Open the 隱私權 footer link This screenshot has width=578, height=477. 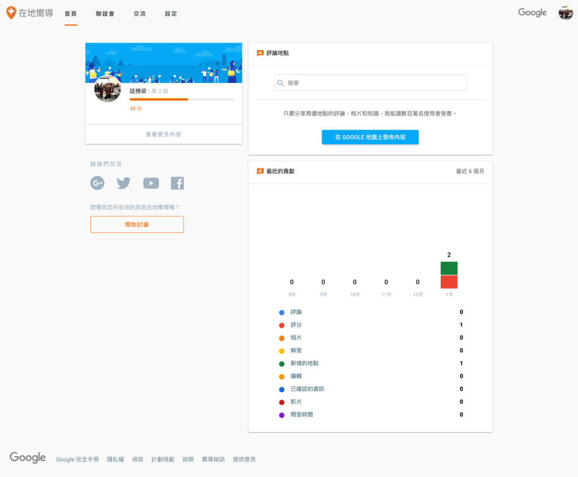coord(115,460)
